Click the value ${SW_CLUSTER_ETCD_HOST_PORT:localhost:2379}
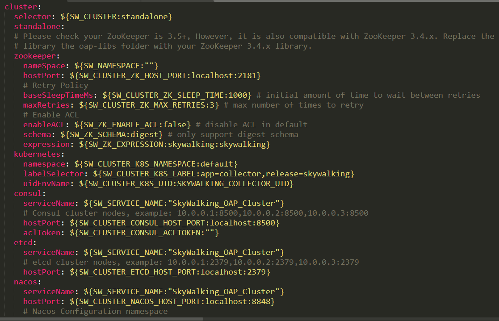This screenshot has width=499, height=321. point(170,272)
